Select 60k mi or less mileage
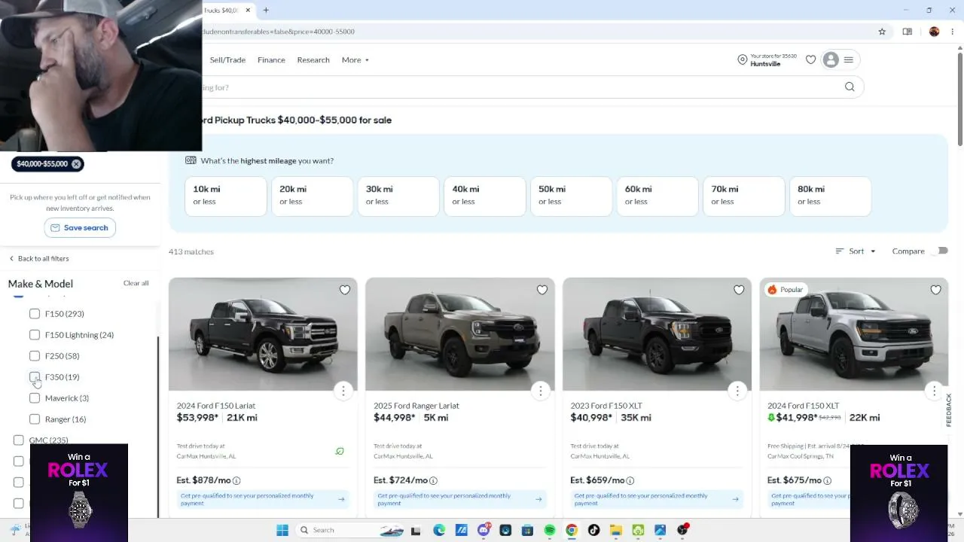Viewport: 964px width, 542px height. click(x=657, y=196)
